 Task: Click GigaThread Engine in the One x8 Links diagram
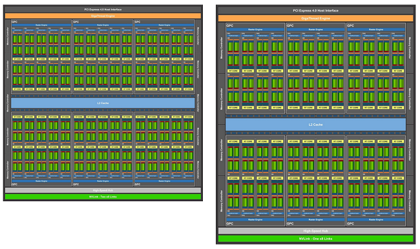[x=315, y=18]
